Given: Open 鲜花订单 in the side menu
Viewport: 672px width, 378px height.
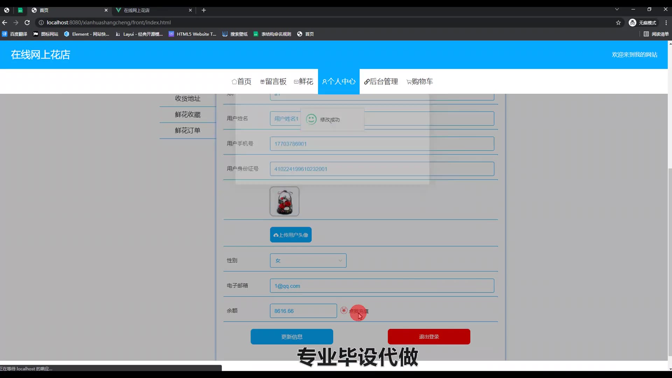Looking at the screenshot, I should (x=188, y=131).
